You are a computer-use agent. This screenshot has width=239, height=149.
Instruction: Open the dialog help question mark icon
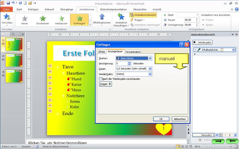pyautogui.click(x=182, y=44)
